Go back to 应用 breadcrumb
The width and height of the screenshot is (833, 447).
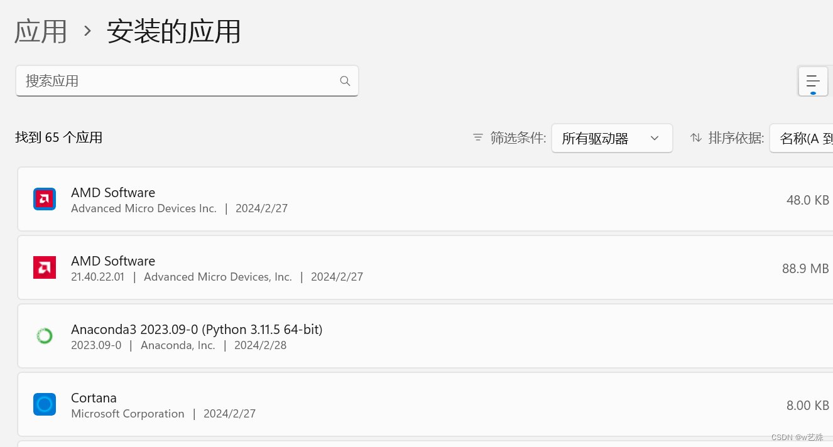tap(41, 31)
